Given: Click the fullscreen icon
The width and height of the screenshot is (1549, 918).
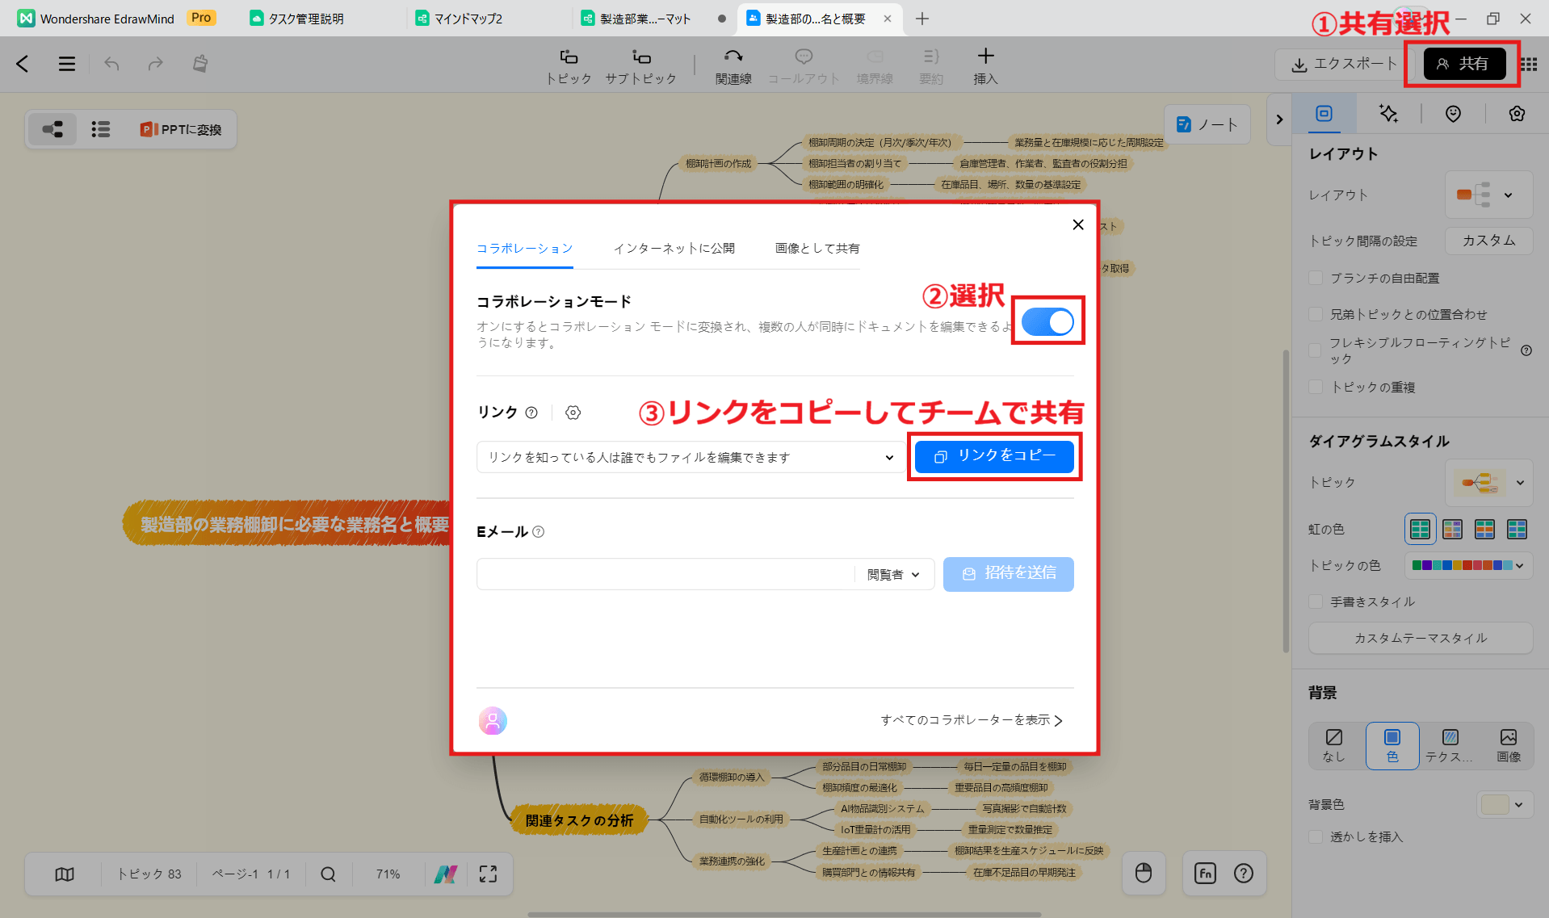Looking at the screenshot, I should coord(488,874).
